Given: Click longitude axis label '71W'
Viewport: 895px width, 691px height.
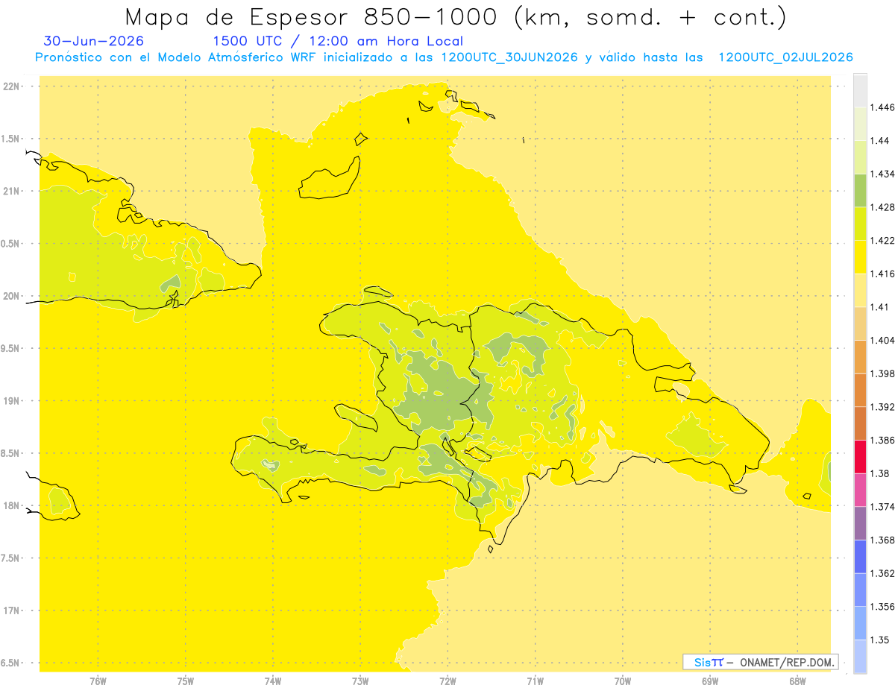Looking at the screenshot, I should [535, 681].
